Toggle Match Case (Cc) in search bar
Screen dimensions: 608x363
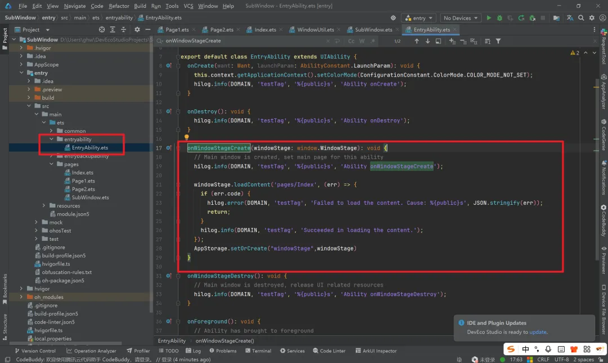[351, 41]
